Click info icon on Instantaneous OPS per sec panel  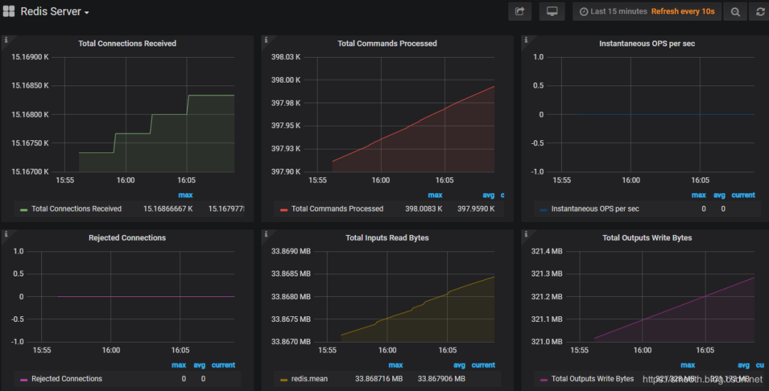(x=525, y=40)
